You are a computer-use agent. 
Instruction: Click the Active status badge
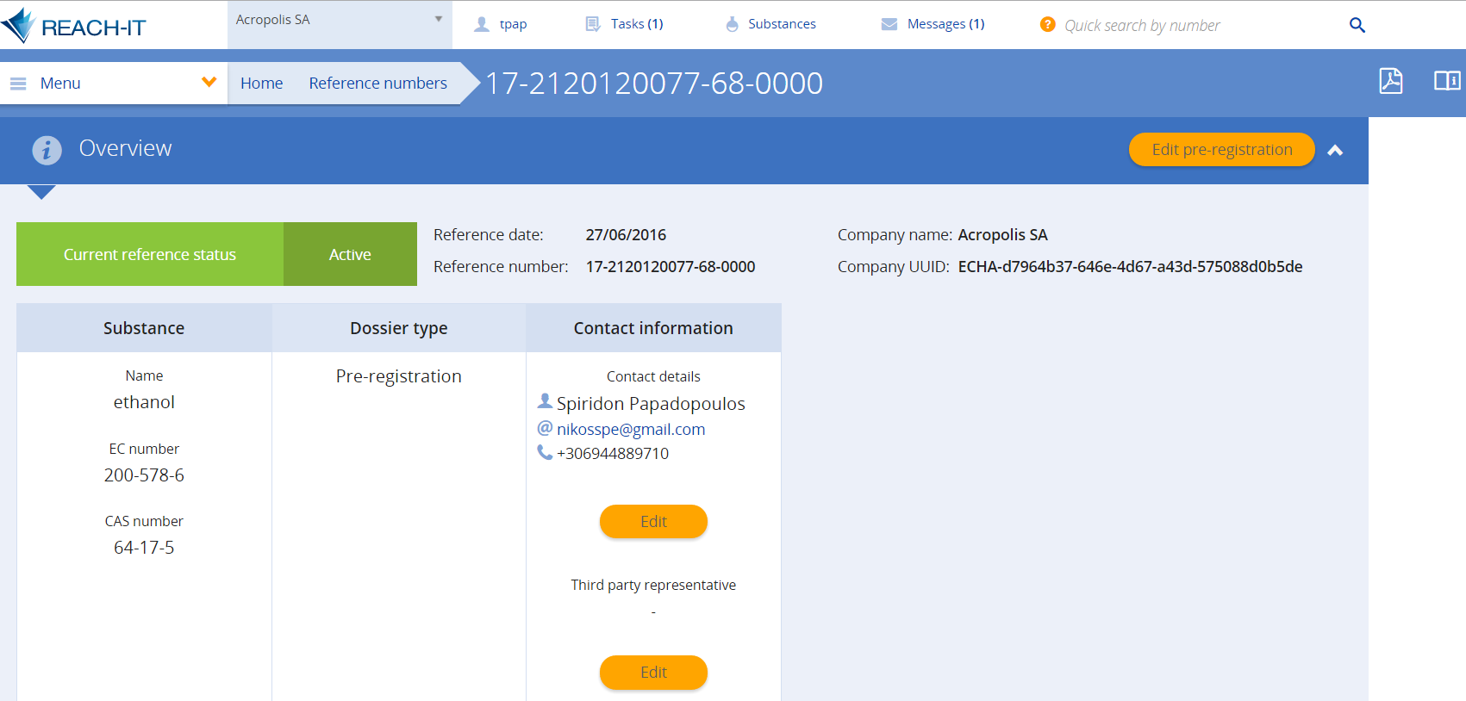coord(350,254)
